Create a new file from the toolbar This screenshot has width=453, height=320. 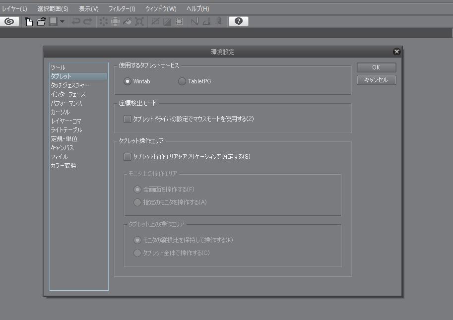(30, 21)
